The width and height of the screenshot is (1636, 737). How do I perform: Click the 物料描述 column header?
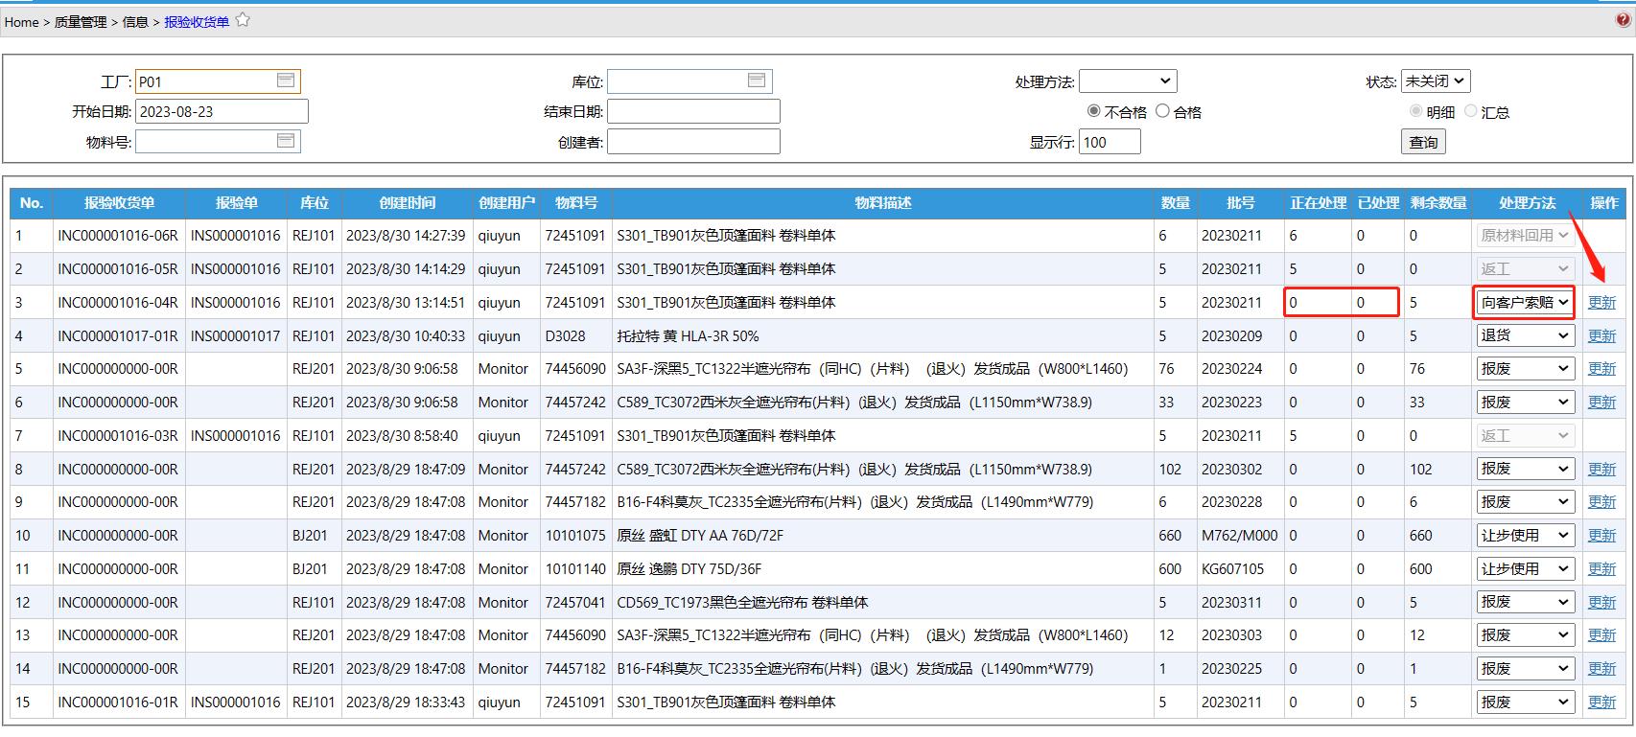click(883, 203)
